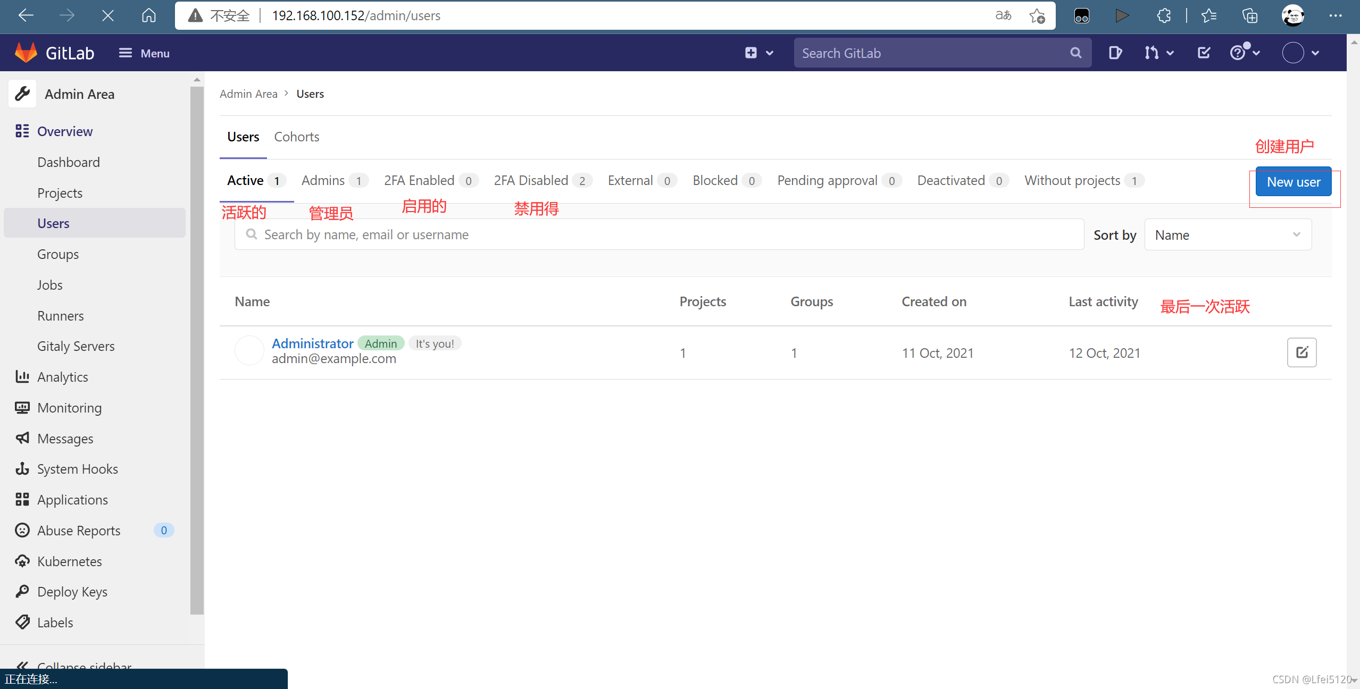
Task: Add page to favorites star icon
Action: 1037,15
